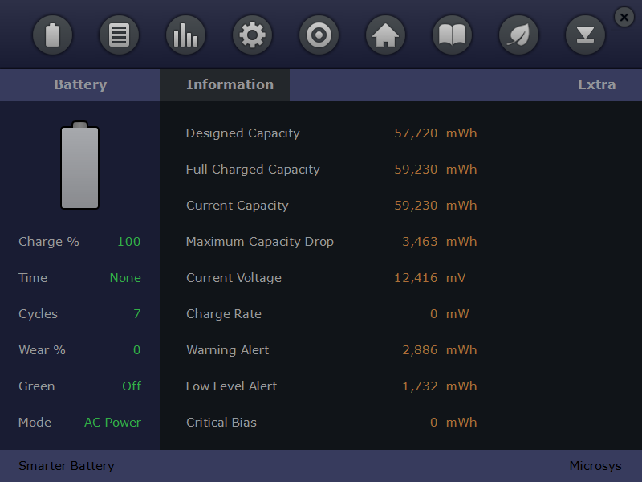The width and height of the screenshot is (642, 482).
Task: Toggle the Green setting from Off
Action: tap(132, 386)
